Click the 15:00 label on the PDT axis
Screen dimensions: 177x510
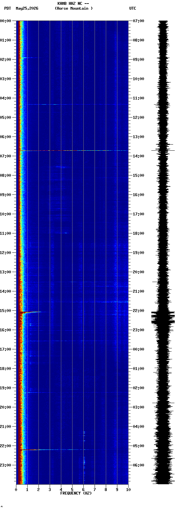click(x=6, y=311)
